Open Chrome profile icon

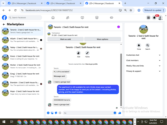[139, 10]
